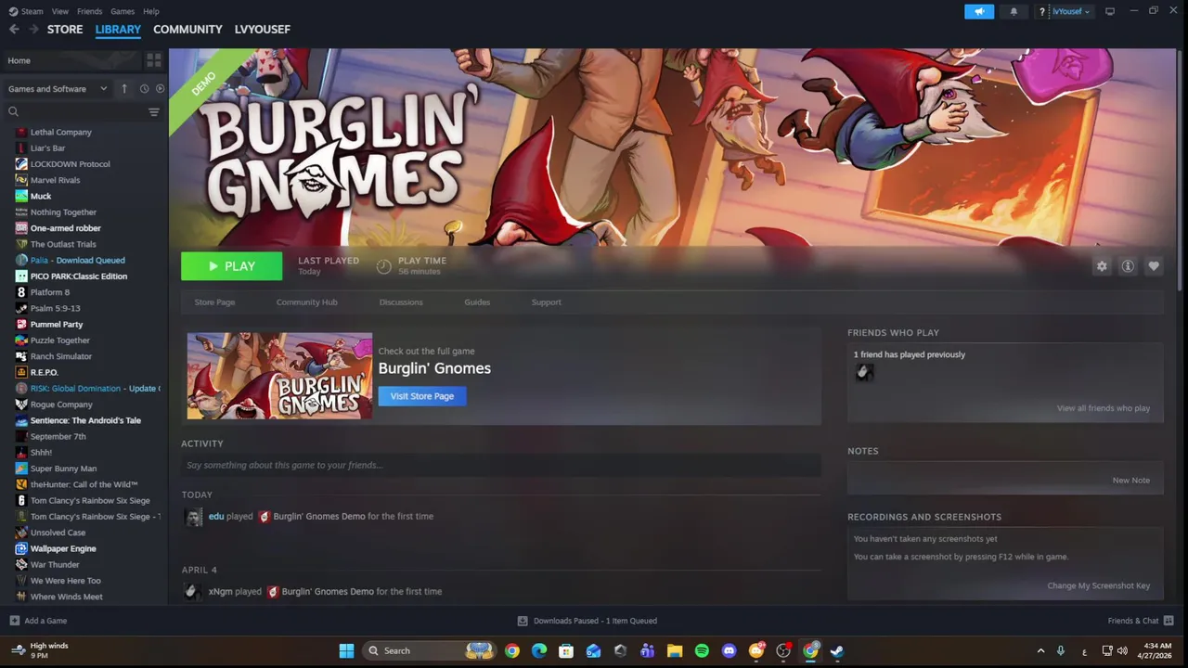Click the friend avatar under Friends Who Play

click(864, 373)
